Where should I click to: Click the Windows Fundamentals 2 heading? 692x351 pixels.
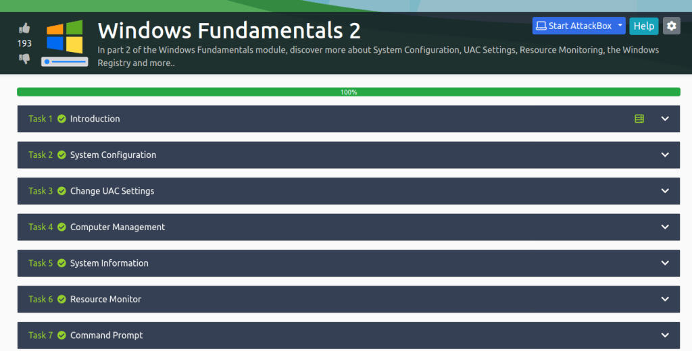pyautogui.click(x=229, y=30)
